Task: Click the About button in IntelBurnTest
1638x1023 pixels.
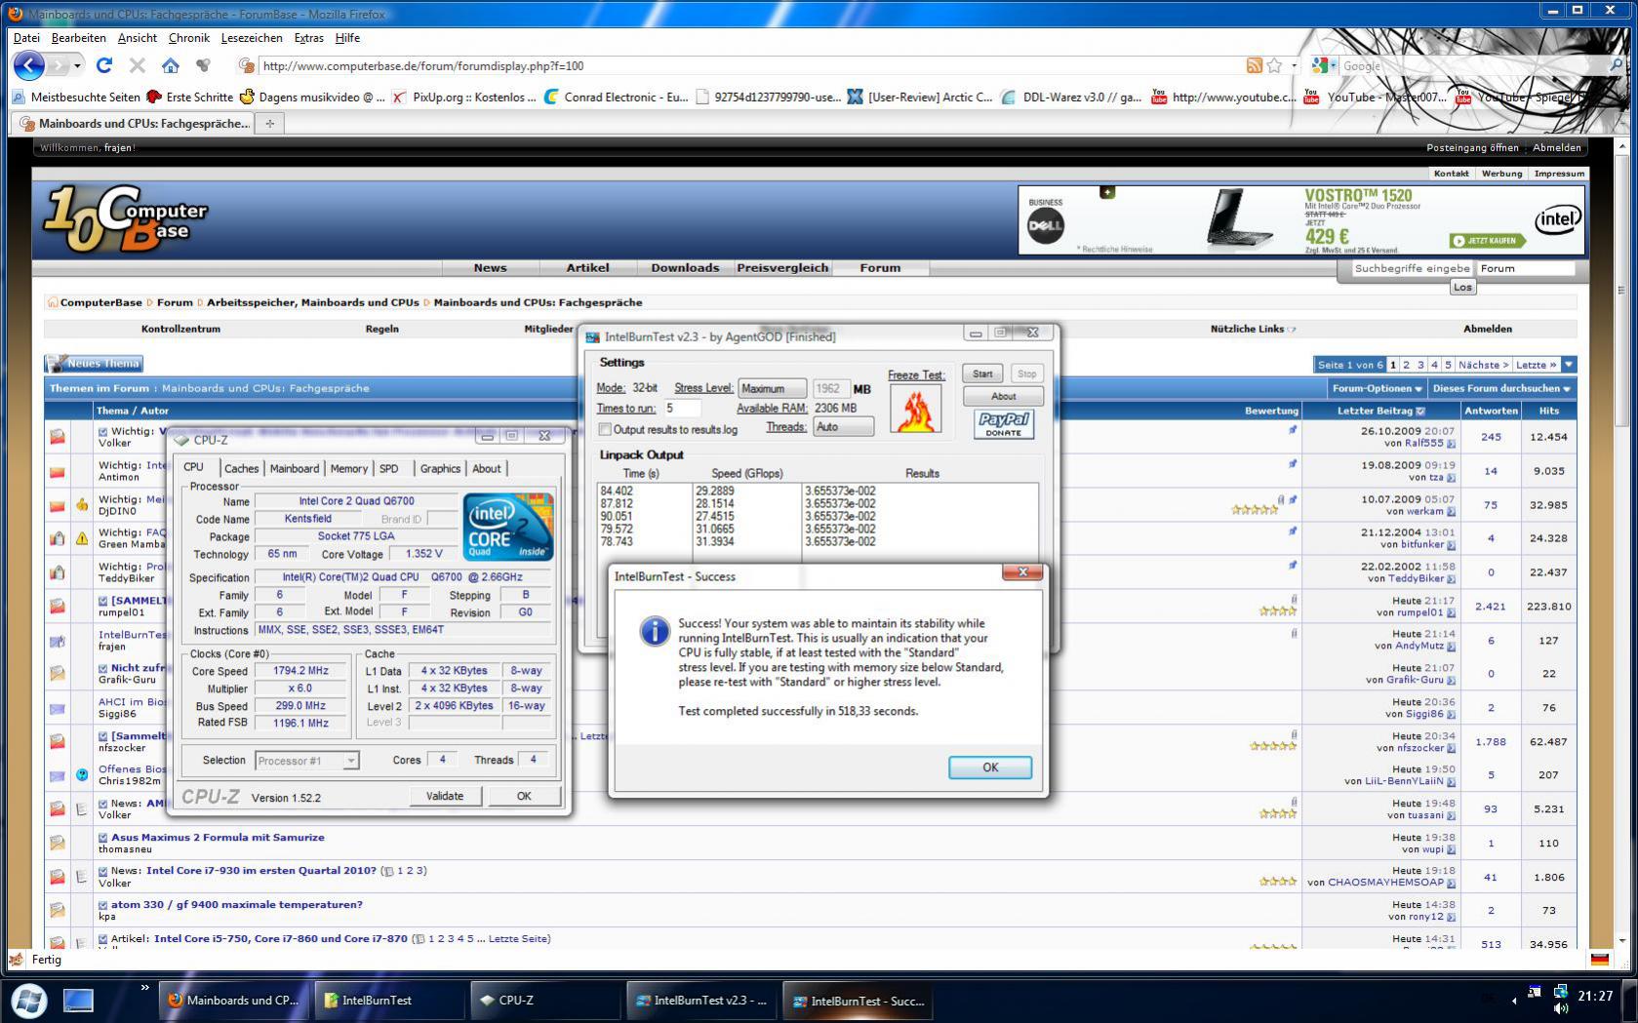Action: [x=1003, y=396]
